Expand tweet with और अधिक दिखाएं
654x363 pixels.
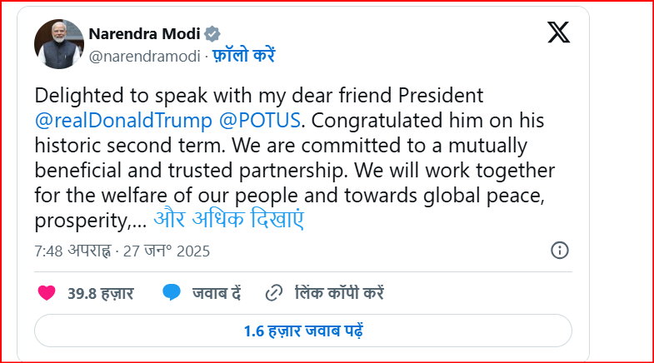[229, 221]
